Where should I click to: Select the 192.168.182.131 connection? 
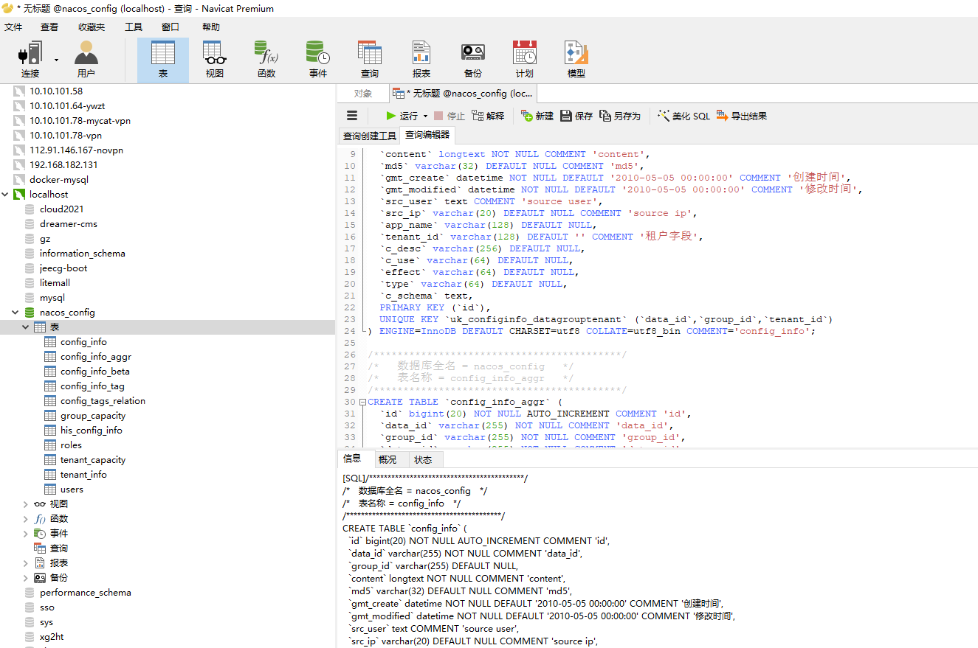point(63,165)
